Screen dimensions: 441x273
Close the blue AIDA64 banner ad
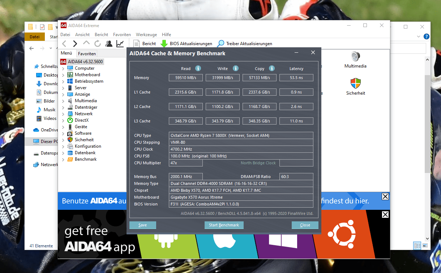pos(385,197)
